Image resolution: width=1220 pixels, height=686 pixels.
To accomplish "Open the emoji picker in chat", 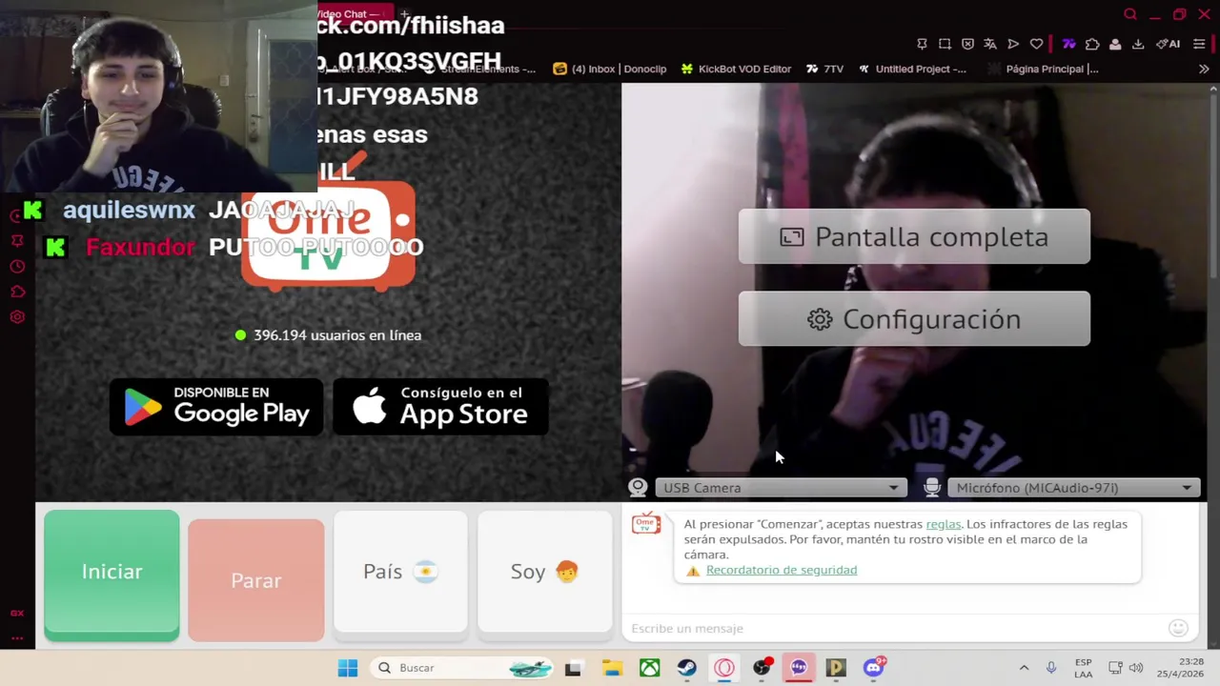I will coord(1178,628).
